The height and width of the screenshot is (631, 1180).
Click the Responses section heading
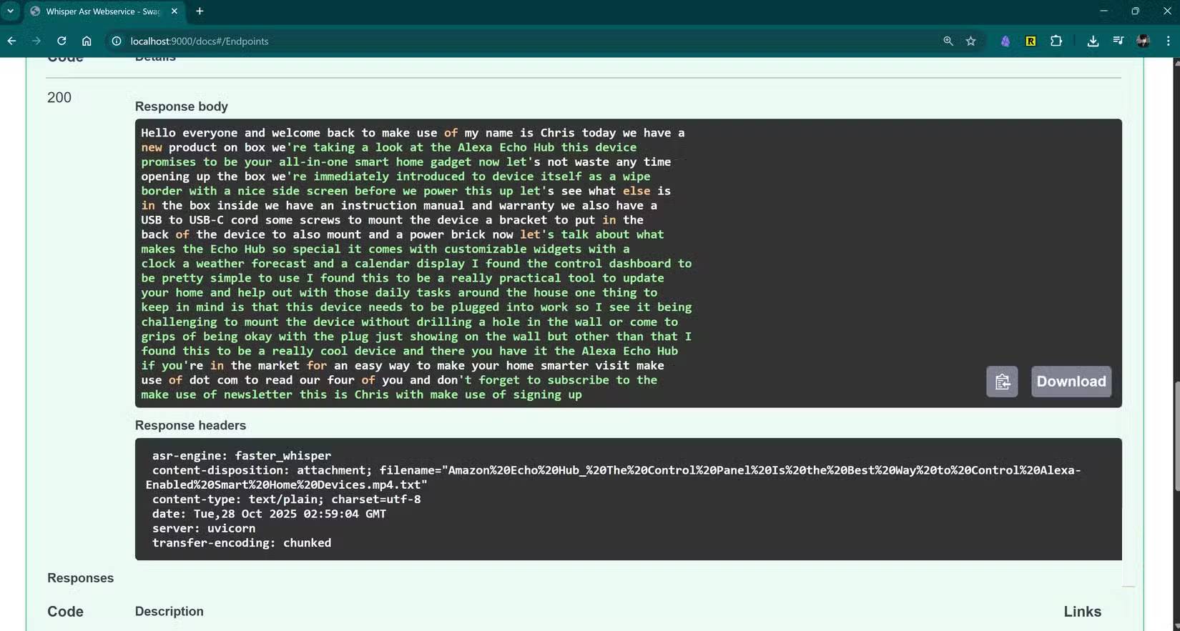[80, 578]
